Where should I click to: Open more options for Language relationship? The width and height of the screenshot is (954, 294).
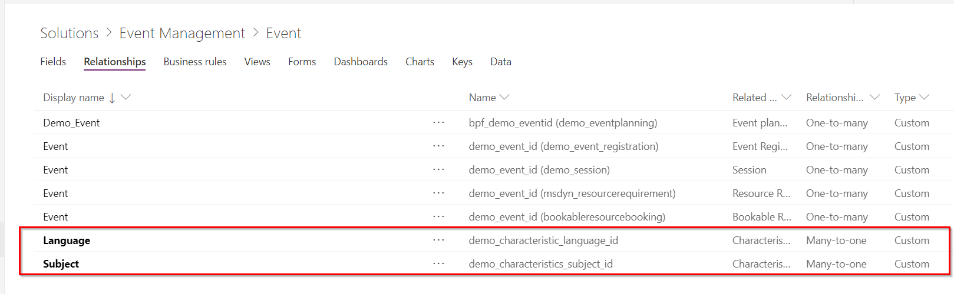coord(438,240)
